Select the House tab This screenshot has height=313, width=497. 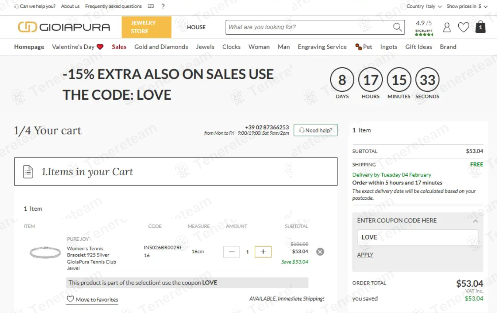(196, 27)
